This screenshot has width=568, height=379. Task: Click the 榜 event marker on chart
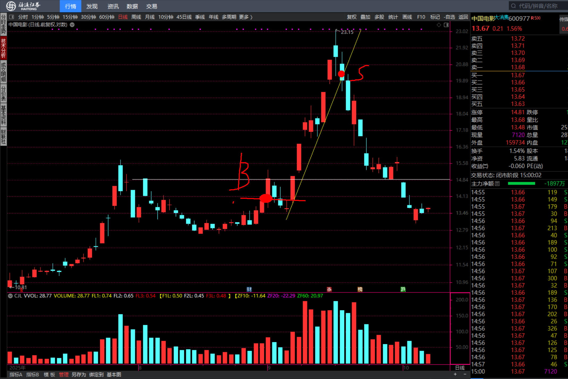click(360, 289)
